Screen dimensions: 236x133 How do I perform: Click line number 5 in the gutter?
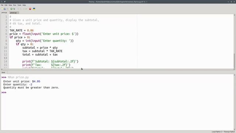click(6, 30)
